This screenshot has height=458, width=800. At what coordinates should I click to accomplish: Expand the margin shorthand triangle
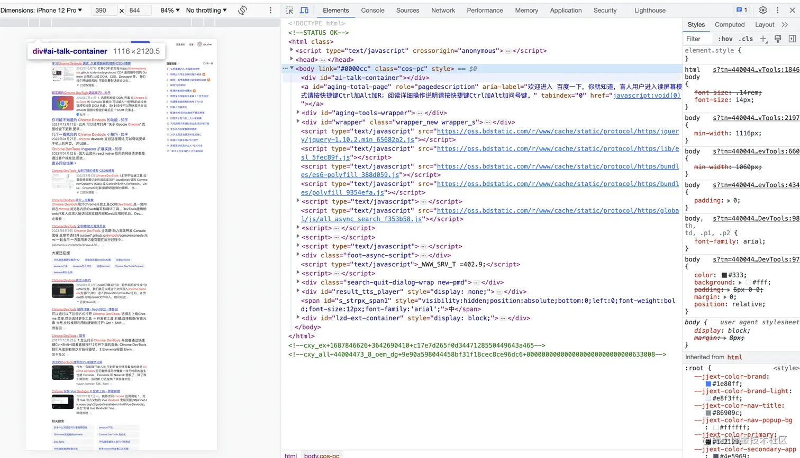(x=726, y=297)
